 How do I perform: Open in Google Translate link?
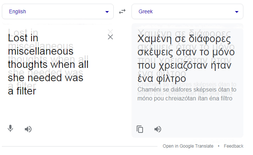coord(188,146)
